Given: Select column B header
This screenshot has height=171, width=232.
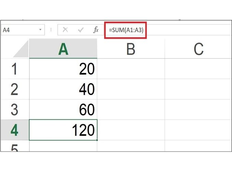Looking at the screenshot, I should (x=131, y=50).
